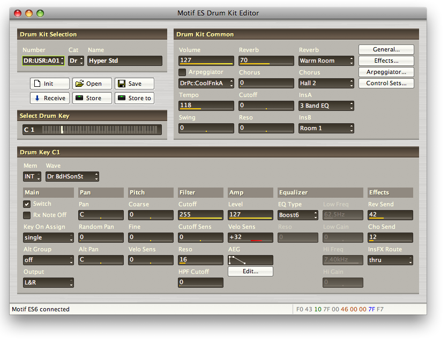Open the Effects... dialog
Viewport: 448px width, 344px height.
point(386,61)
